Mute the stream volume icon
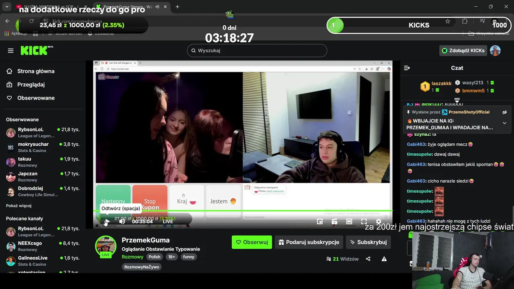The image size is (514, 289). point(122,221)
